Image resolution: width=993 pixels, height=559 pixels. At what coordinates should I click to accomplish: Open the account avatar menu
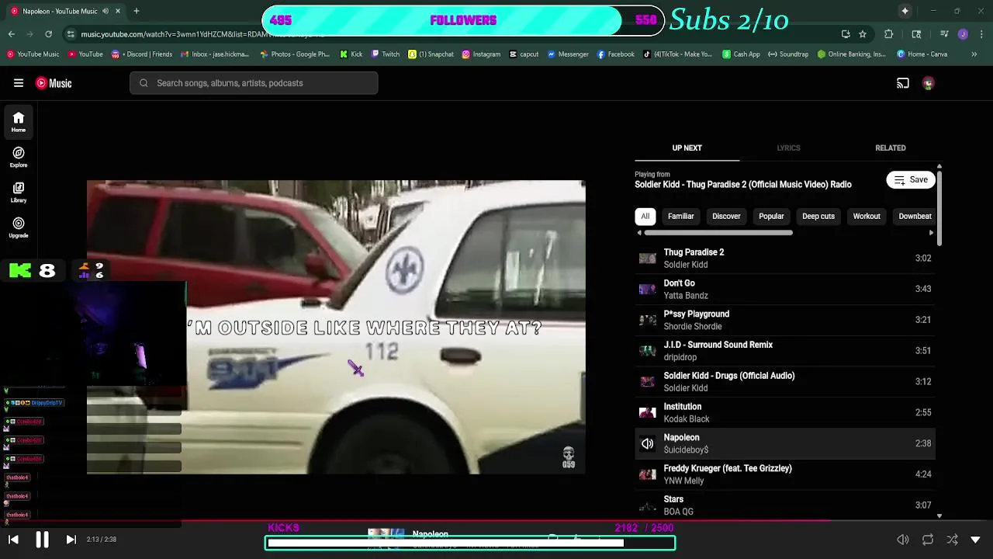(x=929, y=83)
